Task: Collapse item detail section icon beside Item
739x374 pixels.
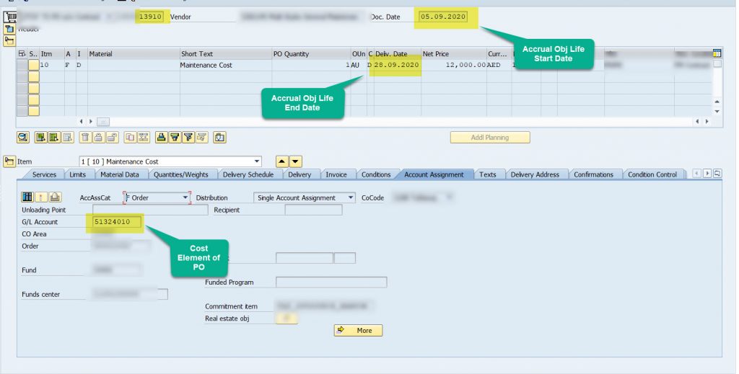Action: (9, 161)
